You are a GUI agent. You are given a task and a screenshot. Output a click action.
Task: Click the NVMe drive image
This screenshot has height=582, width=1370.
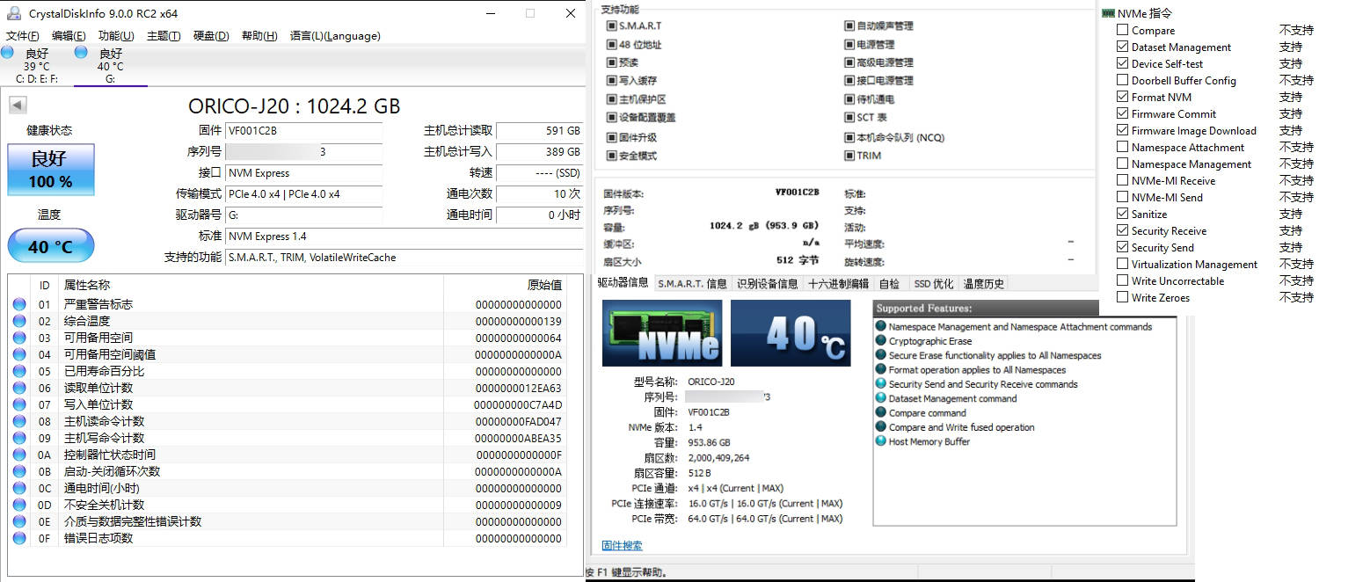pyautogui.click(x=661, y=333)
